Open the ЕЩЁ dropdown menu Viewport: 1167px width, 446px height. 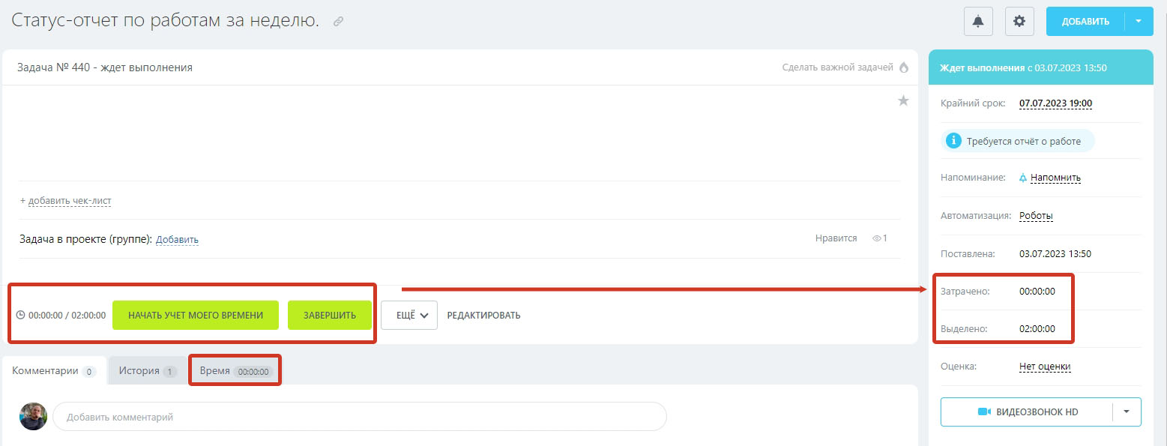(x=409, y=315)
